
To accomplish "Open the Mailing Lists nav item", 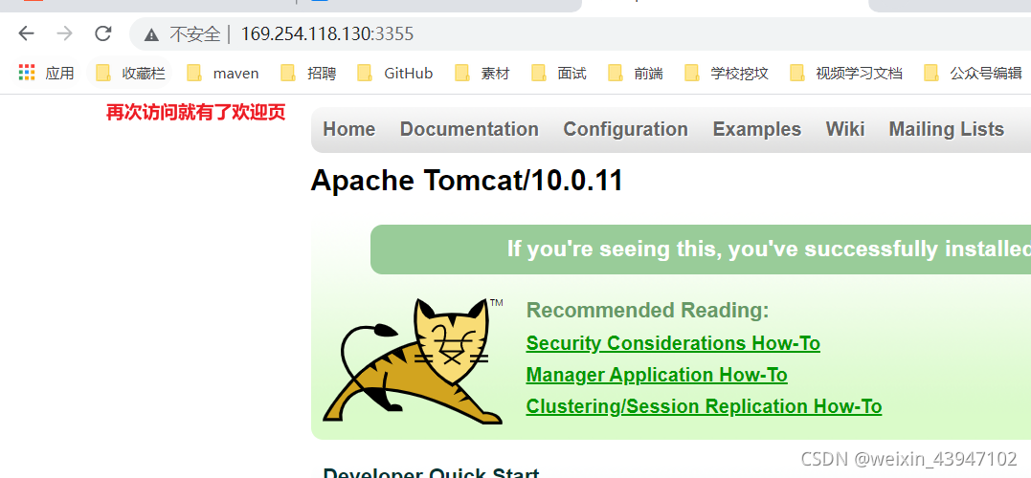I will [946, 129].
